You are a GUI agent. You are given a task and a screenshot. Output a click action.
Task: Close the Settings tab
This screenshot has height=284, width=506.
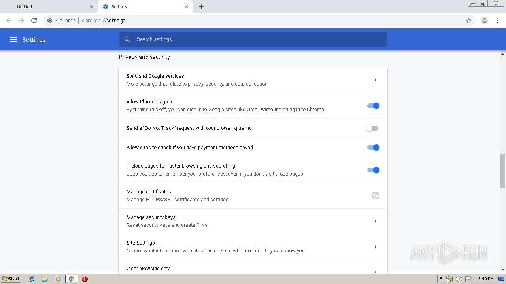[x=186, y=7]
